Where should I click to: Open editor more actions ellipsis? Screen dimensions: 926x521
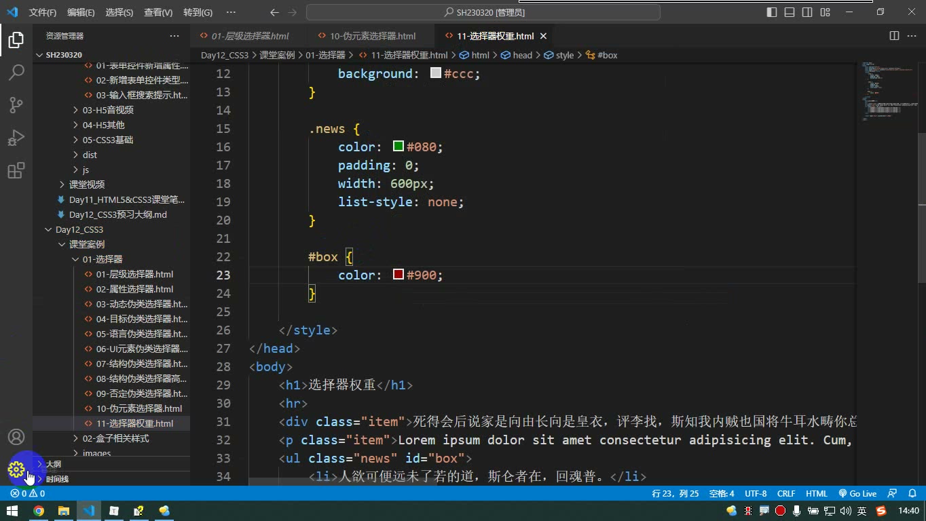[912, 36]
